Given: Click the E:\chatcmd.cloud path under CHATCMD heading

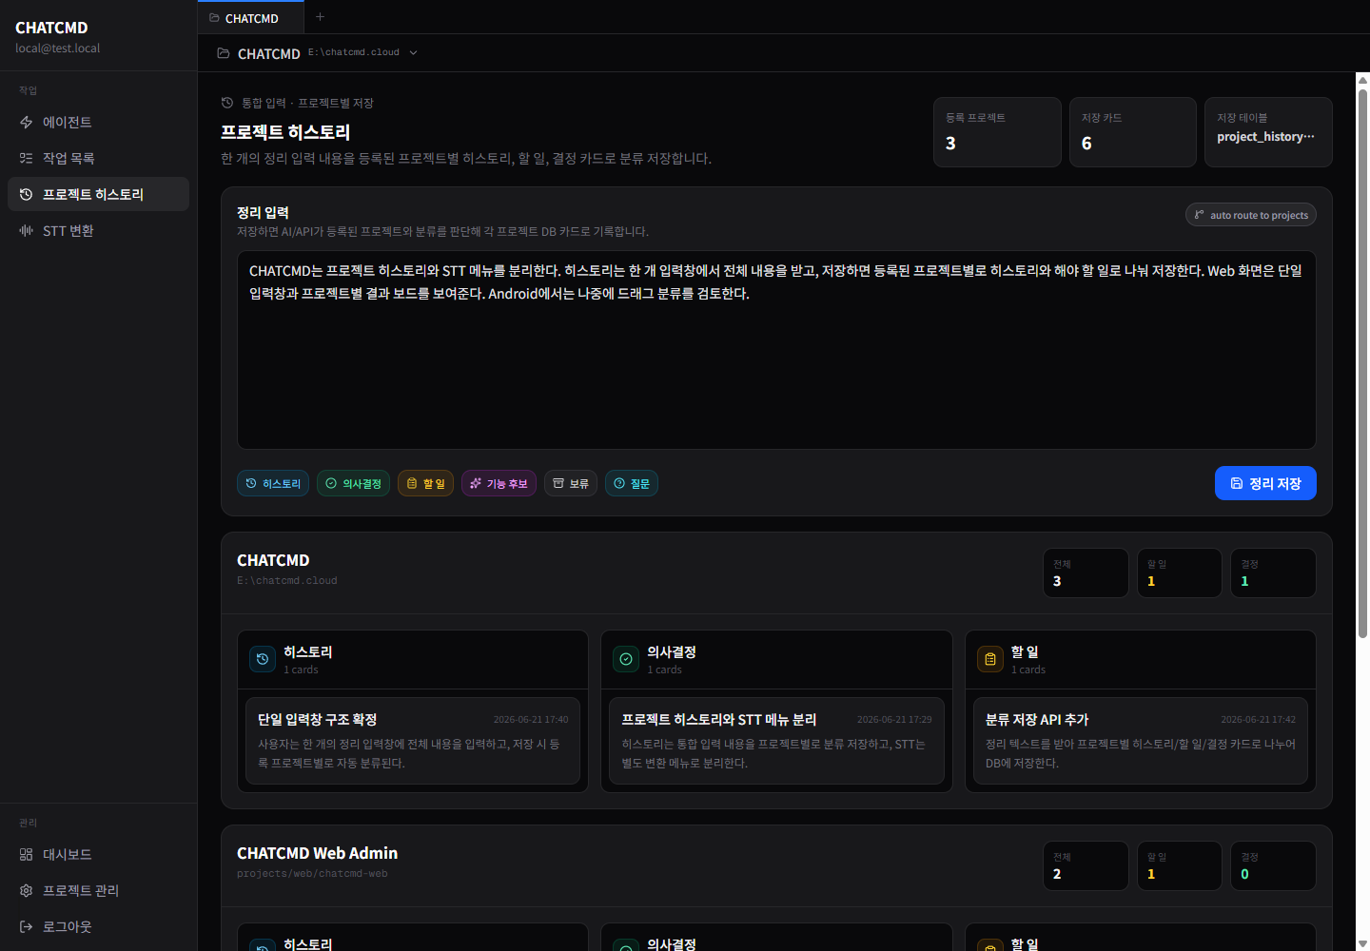Looking at the screenshot, I should pyautogui.click(x=287, y=580).
